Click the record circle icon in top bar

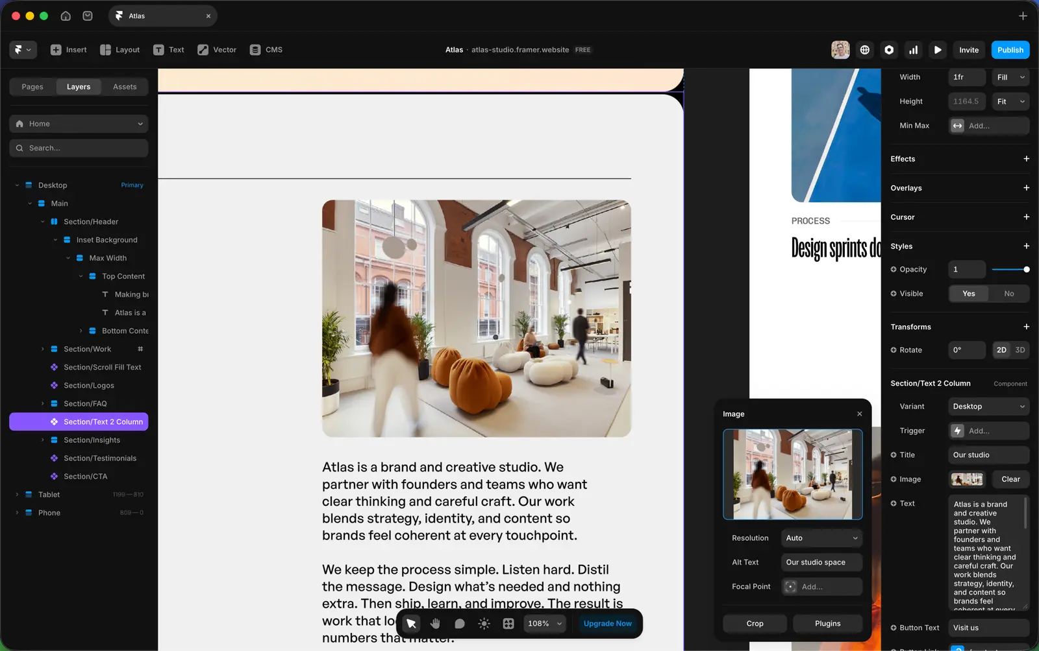click(x=889, y=50)
